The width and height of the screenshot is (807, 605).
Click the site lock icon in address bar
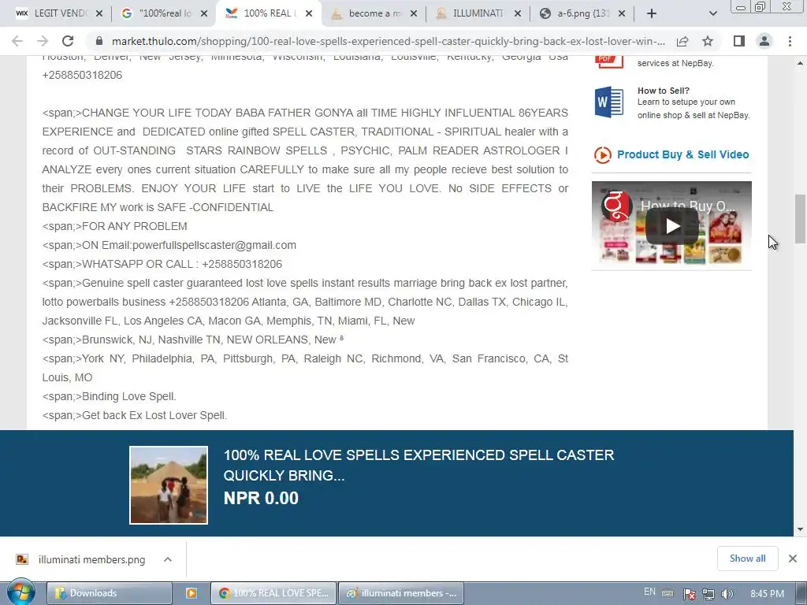99,41
